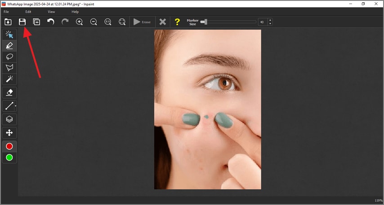Open the Help menu
This screenshot has width=384, height=205.
point(75,12)
